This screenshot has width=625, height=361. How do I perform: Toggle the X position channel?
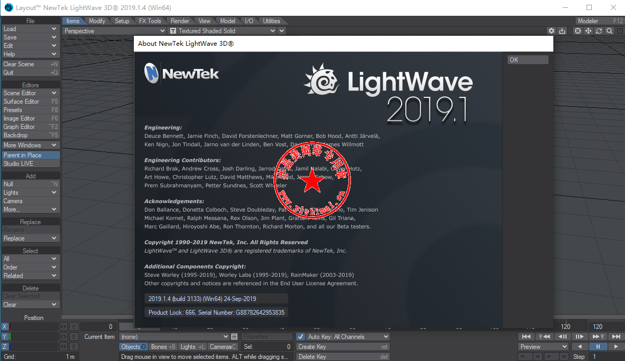[5, 327]
